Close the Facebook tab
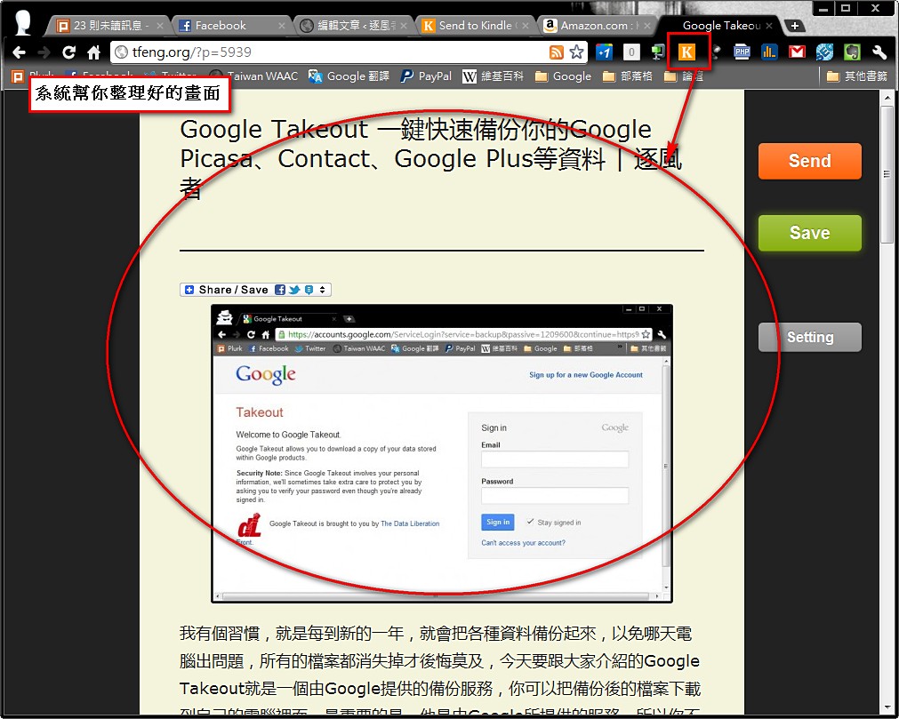 282,26
